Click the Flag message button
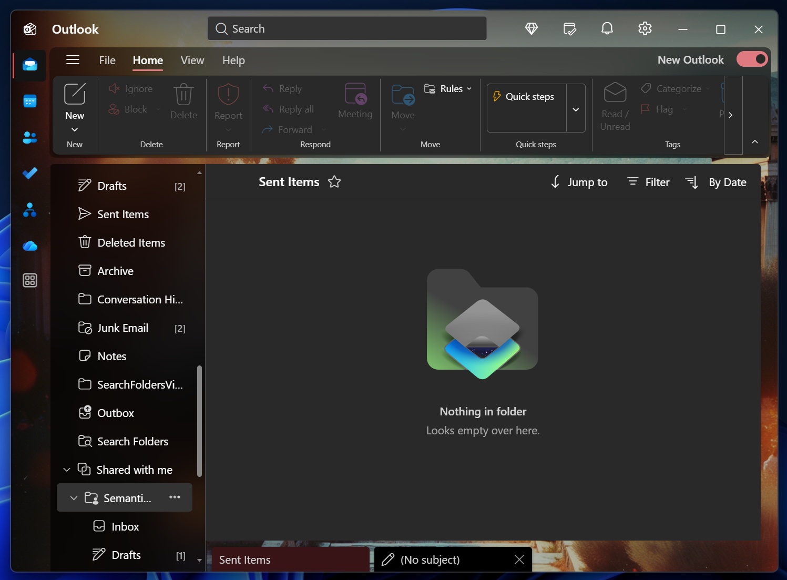This screenshot has width=787, height=580. click(x=657, y=109)
